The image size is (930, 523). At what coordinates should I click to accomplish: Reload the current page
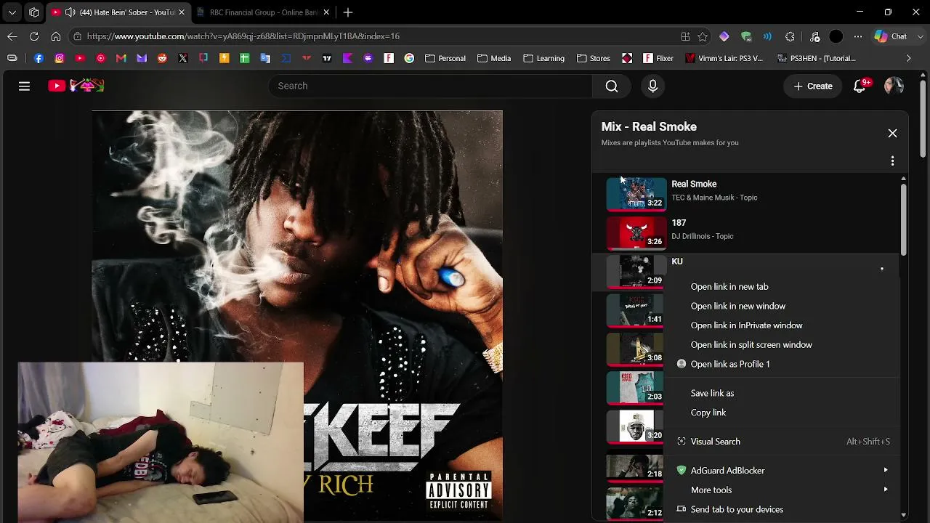click(34, 36)
